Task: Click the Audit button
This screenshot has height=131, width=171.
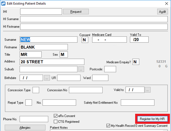Action: pos(162,12)
